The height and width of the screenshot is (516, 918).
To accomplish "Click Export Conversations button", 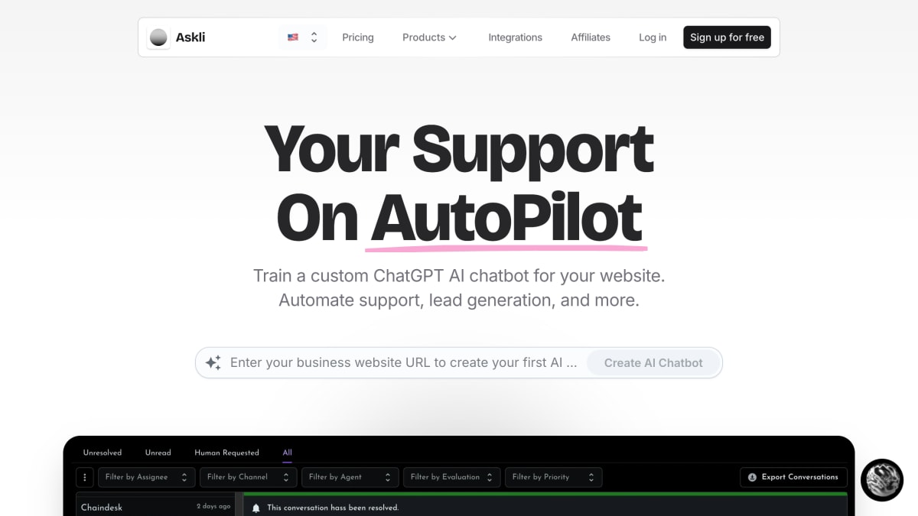I will pos(793,477).
